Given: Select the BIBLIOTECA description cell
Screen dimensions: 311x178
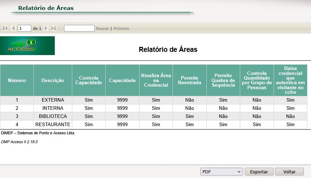Looking at the screenshot, I should [53, 116].
